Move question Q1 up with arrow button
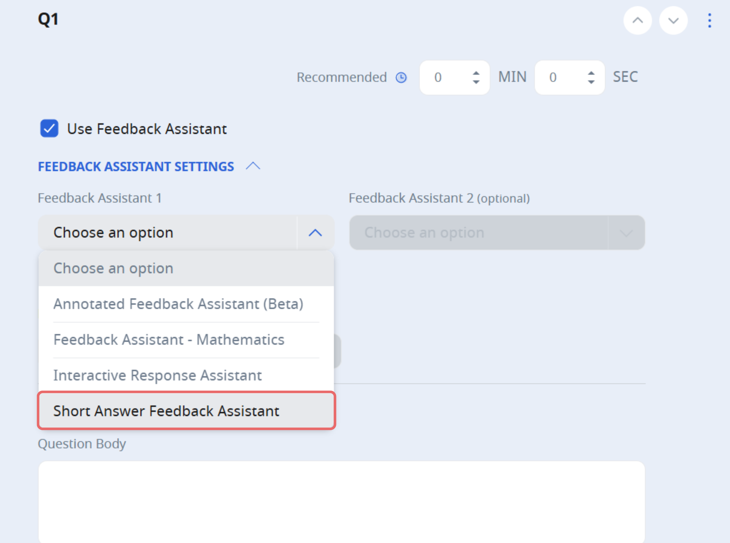The height and width of the screenshot is (543, 730). click(638, 20)
